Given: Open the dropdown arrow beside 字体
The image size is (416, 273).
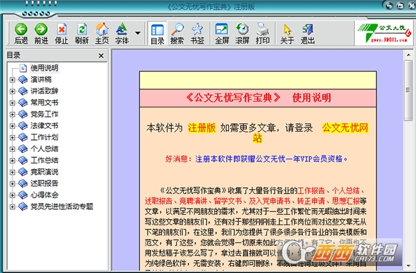Looking at the screenshot, I should click(138, 33).
